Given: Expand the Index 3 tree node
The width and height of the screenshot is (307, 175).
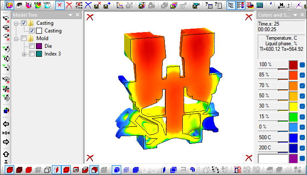Looking at the screenshot, I should coord(24,54).
